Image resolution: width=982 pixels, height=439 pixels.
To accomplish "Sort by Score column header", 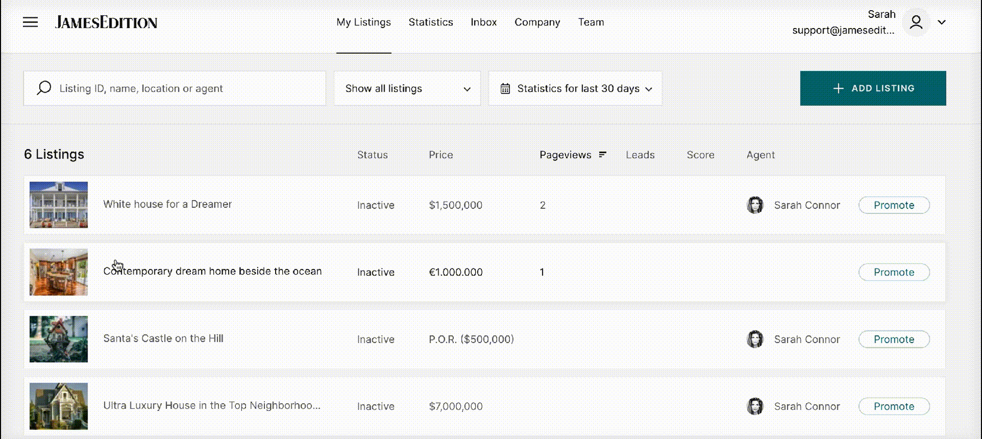I will point(701,155).
